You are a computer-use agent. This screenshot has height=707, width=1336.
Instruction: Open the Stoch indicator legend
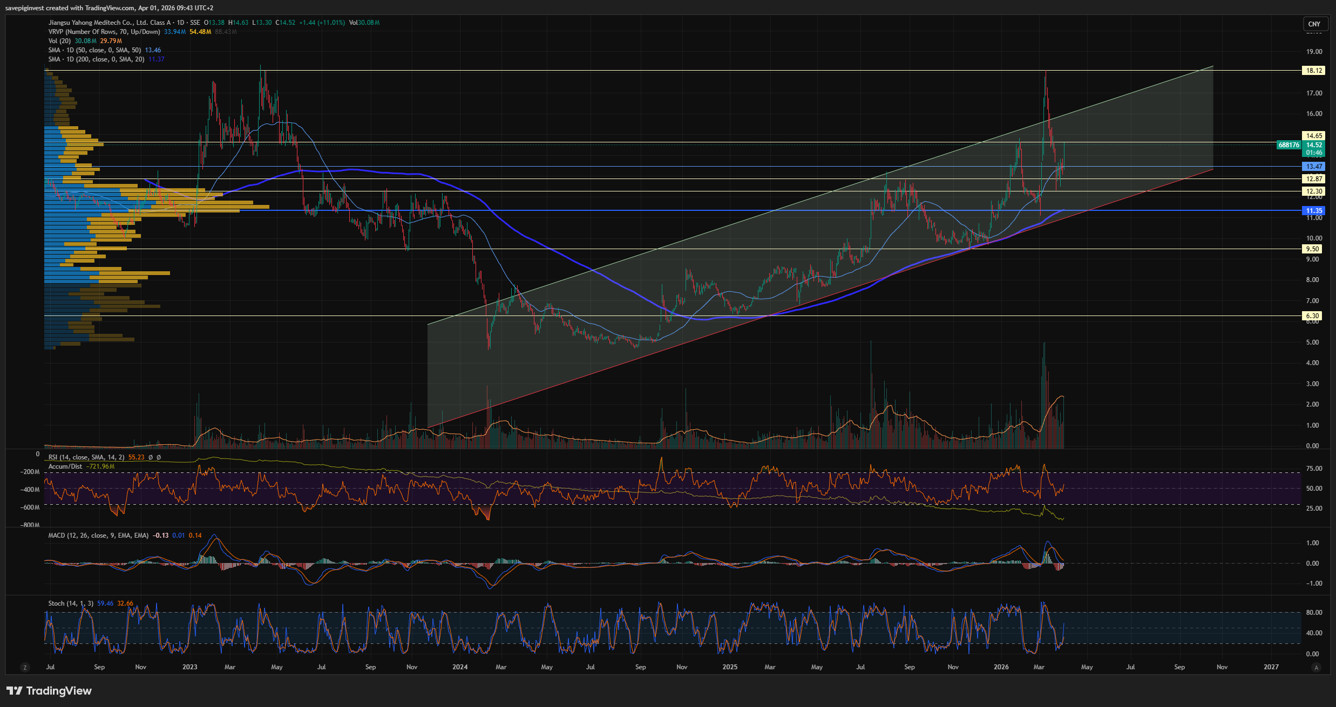tap(70, 603)
